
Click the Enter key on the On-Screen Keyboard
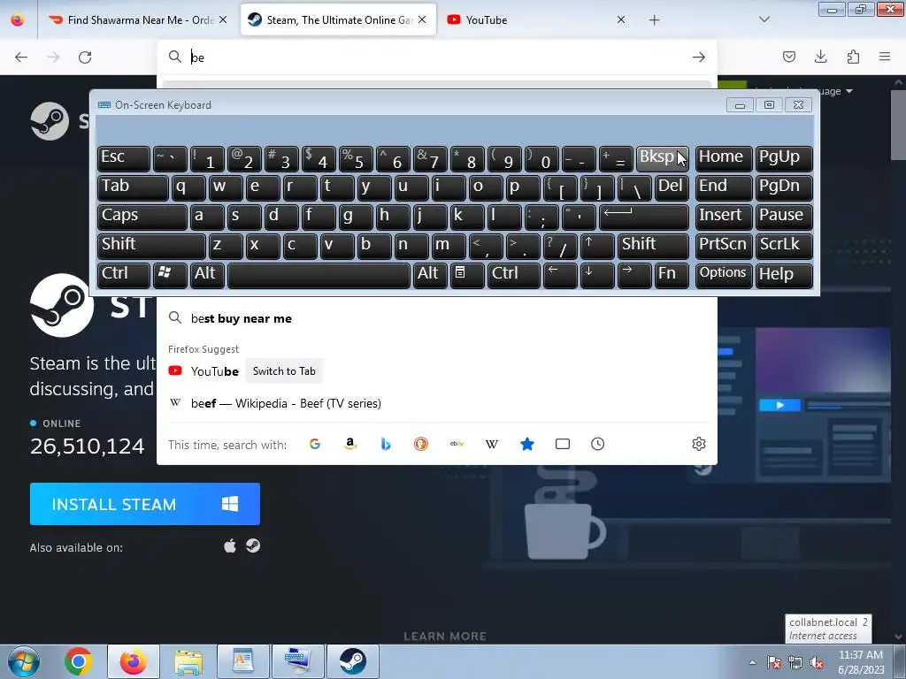644,217
